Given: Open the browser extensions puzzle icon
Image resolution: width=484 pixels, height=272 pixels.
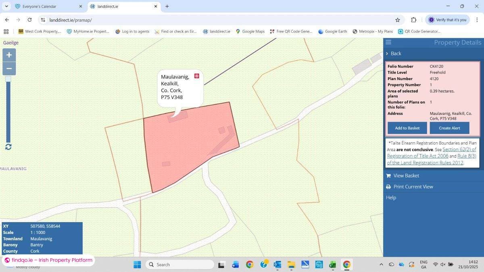Looking at the screenshot, I should [413, 19].
